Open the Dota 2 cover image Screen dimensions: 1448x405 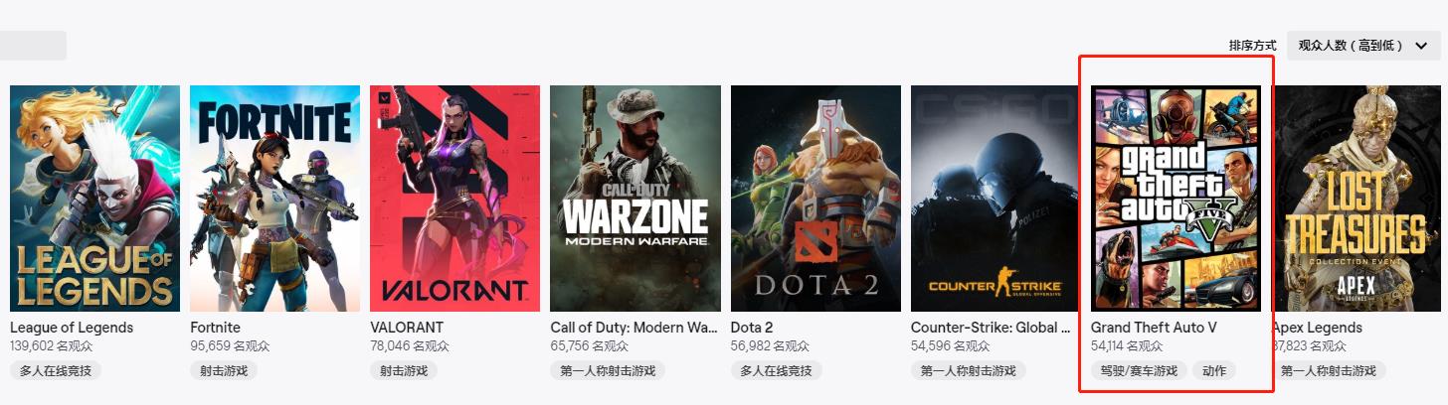815,199
